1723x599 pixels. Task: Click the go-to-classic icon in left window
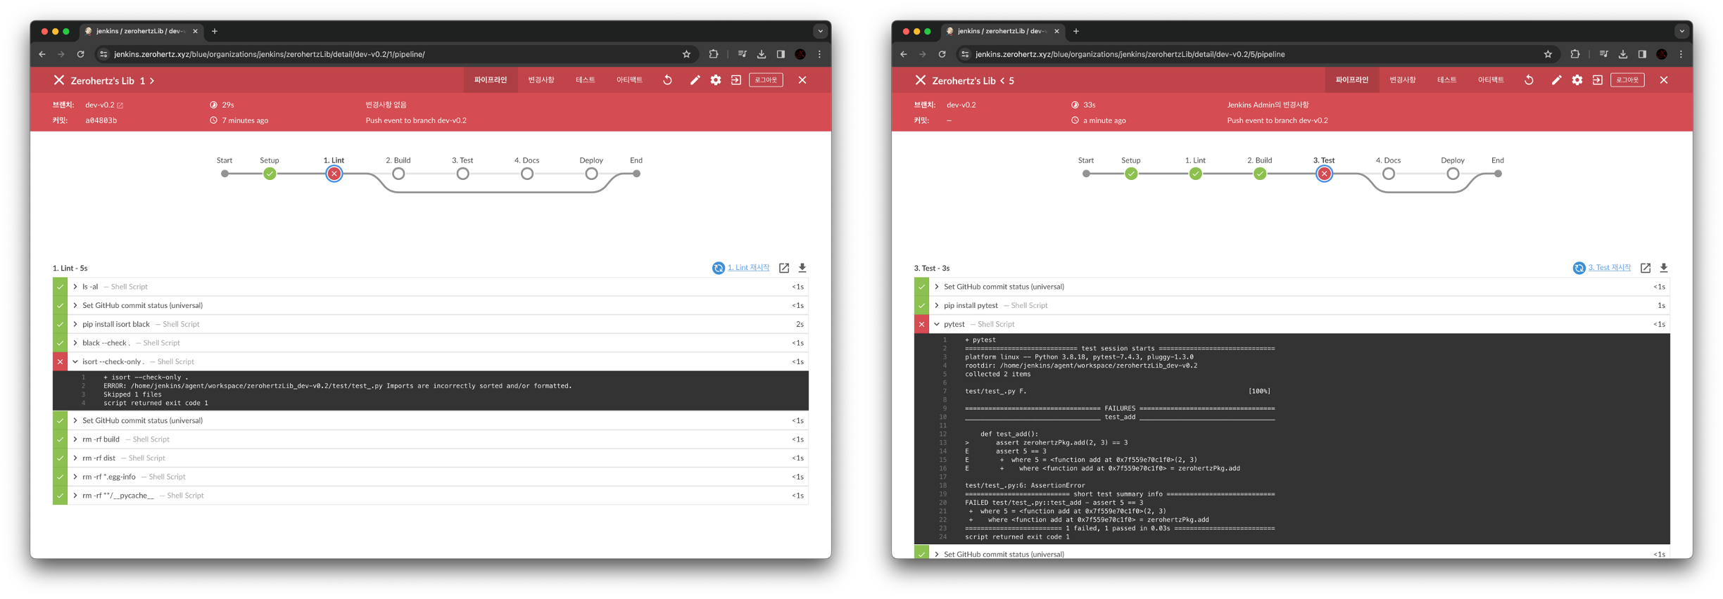(x=736, y=80)
